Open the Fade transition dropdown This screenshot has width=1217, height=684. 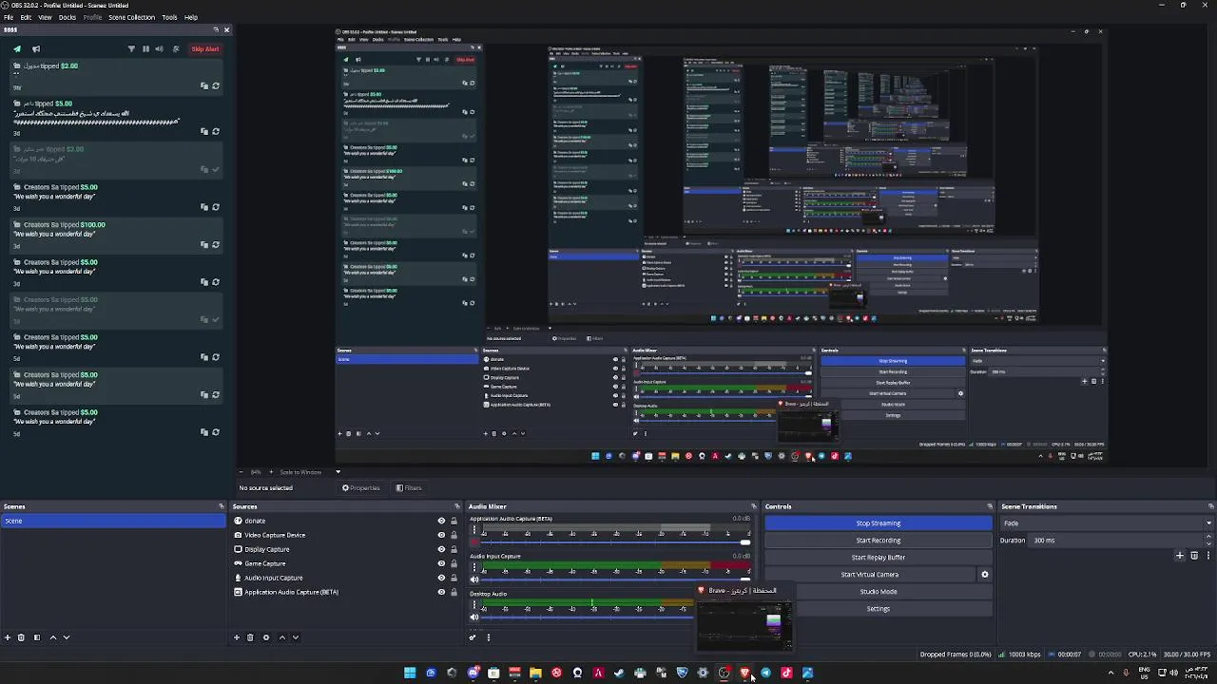[x=1105, y=522]
